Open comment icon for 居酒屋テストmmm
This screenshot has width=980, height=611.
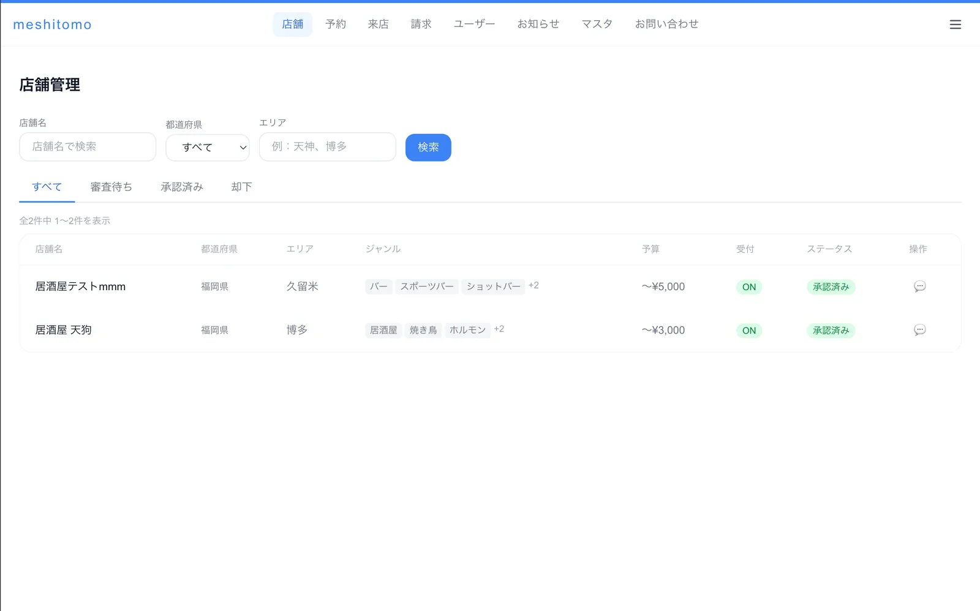tap(919, 287)
